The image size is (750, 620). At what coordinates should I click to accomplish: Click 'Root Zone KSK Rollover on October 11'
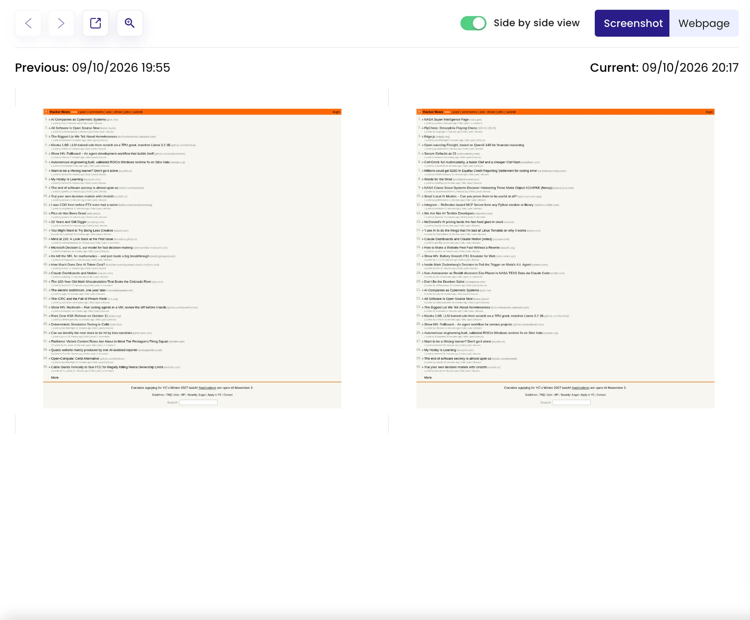coord(79,316)
